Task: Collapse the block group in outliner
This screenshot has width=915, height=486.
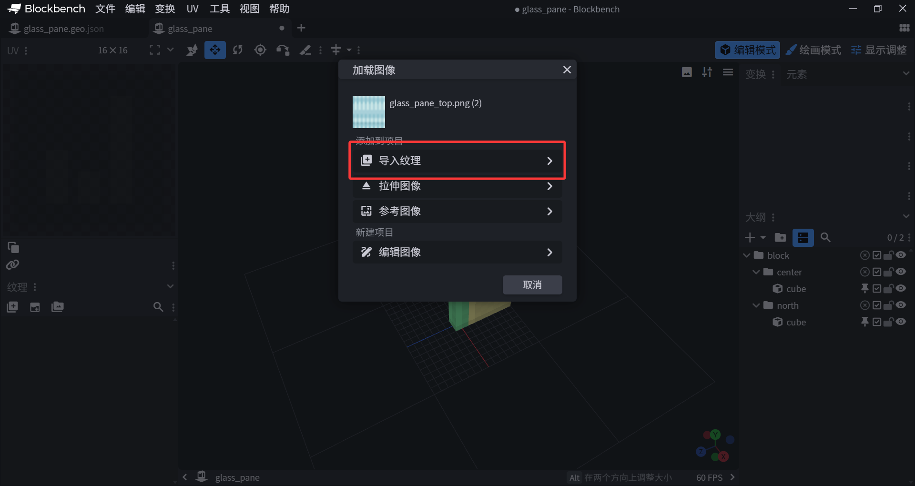Action: 747,255
